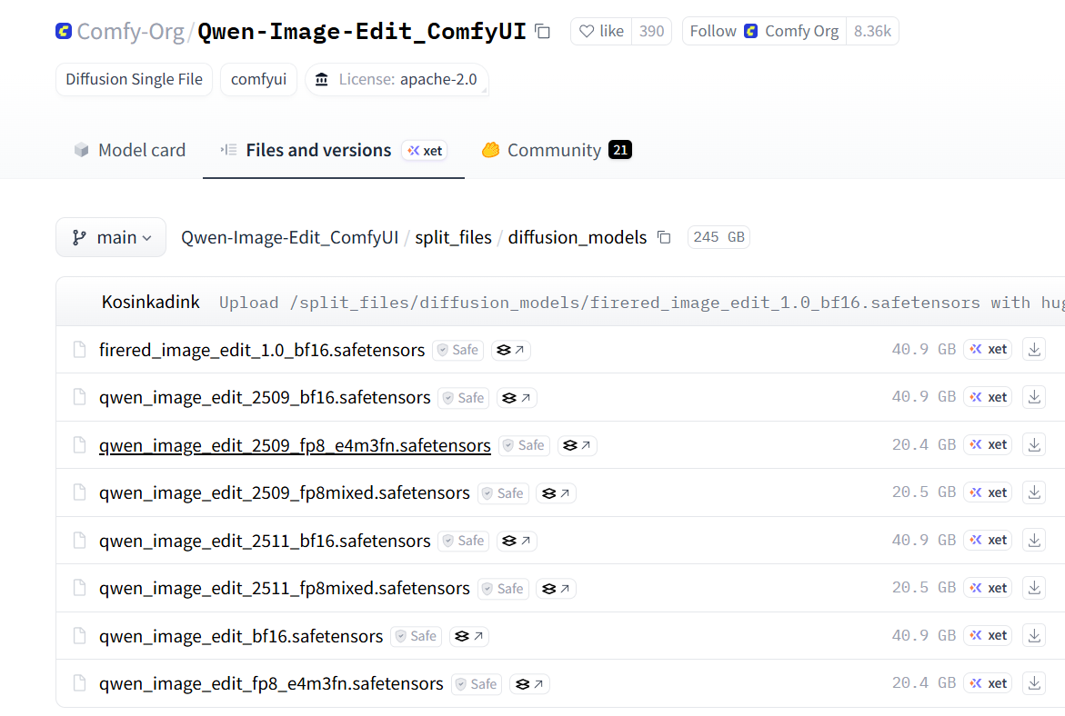1065x716 pixels.
Task: Click file icon of qwen_image_edit_2511_bf16.safetensors
Action: (x=79, y=541)
